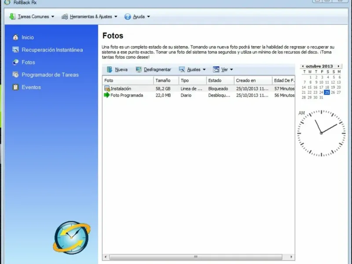Image resolution: width=352 pixels, height=264 pixels.
Task: Click the locked Instalación snapshot icon
Action: [x=107, y=88]
